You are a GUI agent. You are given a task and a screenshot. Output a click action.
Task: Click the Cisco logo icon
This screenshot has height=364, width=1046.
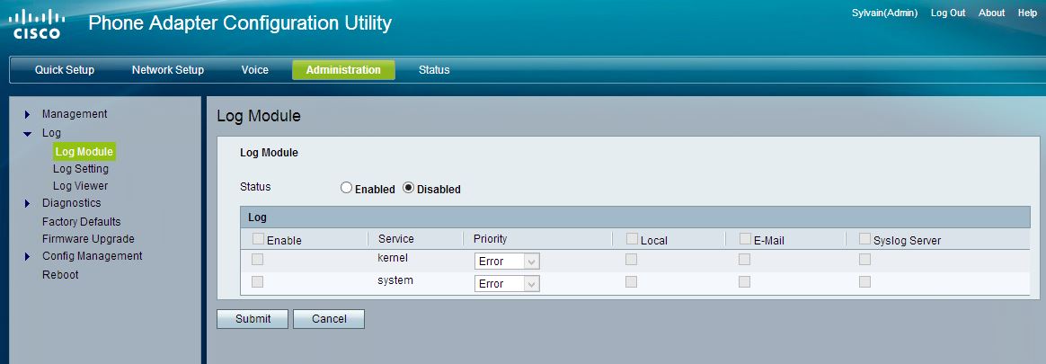pos(37,24)
